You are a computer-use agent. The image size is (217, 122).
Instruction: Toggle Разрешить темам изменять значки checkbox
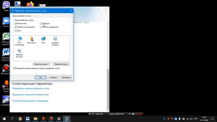pos(14,68)
